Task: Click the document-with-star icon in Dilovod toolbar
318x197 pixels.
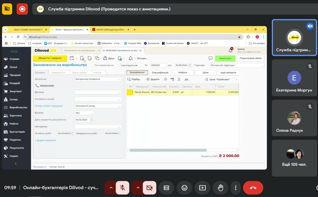Action: pos(82,58)
